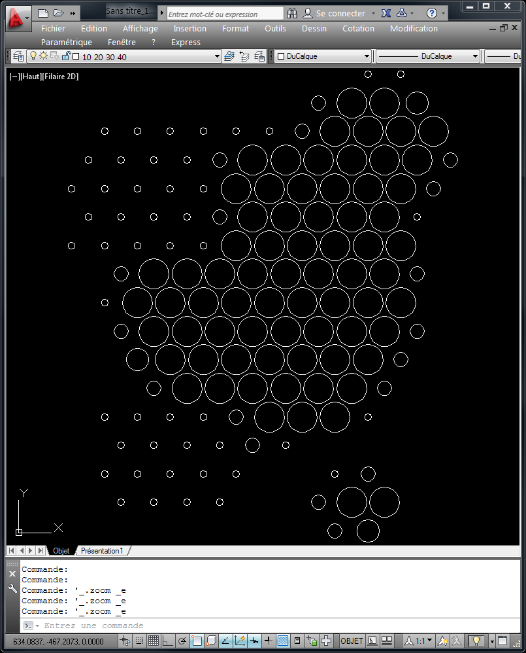Click the Autodesk Exchange X icon
Image resolution: width=526 pixels, height=653 pixels.
tap(386, 13)
